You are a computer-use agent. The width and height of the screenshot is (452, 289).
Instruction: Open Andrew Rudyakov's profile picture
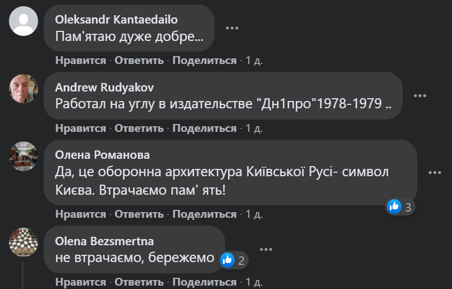[24, 89]
